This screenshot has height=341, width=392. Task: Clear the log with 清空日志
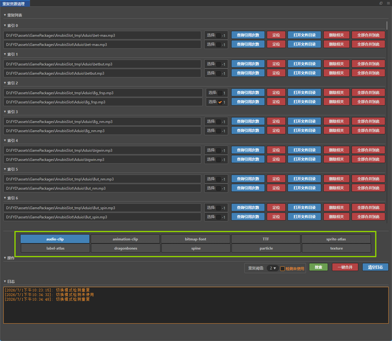[x=375, y=267]
